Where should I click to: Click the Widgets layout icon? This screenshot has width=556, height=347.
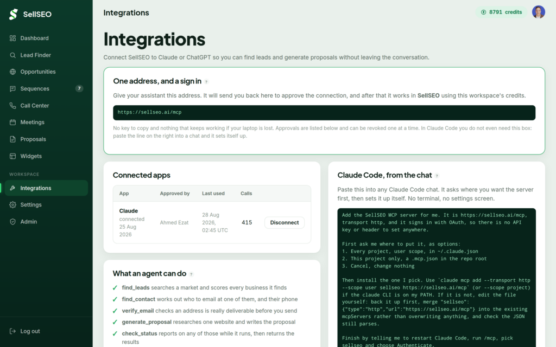[x=13, y=156]
